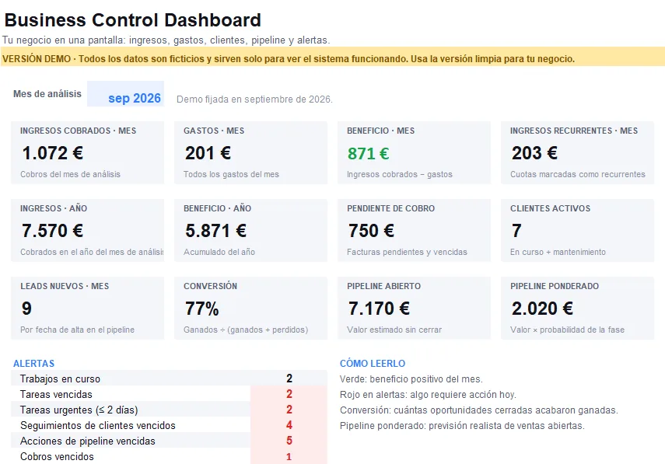Click the 'INGRESOS COBRADOS · MES' card heading
665x464 pixels.
[78, 131]
